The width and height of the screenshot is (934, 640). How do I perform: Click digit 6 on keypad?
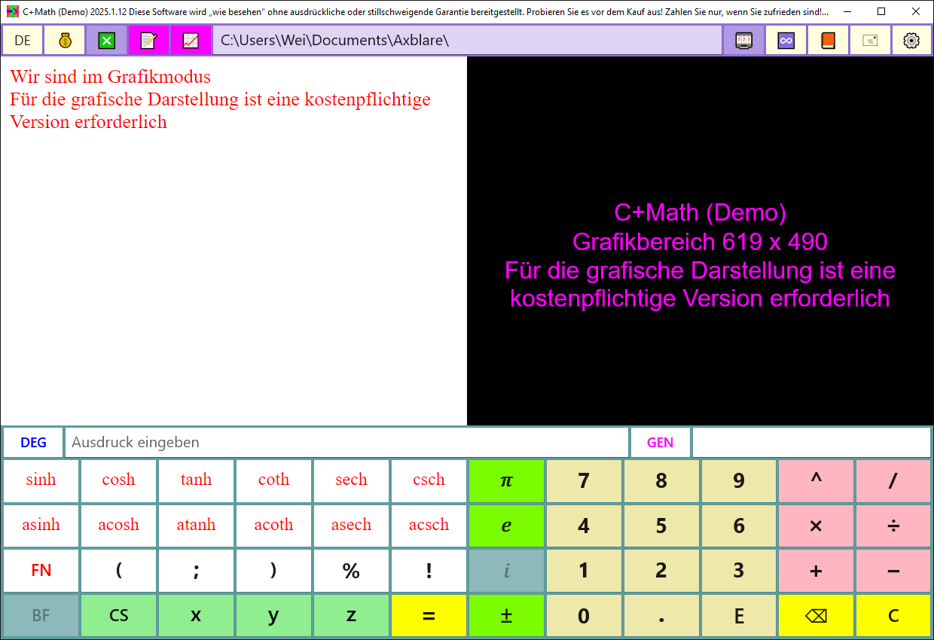pos(739,526)
